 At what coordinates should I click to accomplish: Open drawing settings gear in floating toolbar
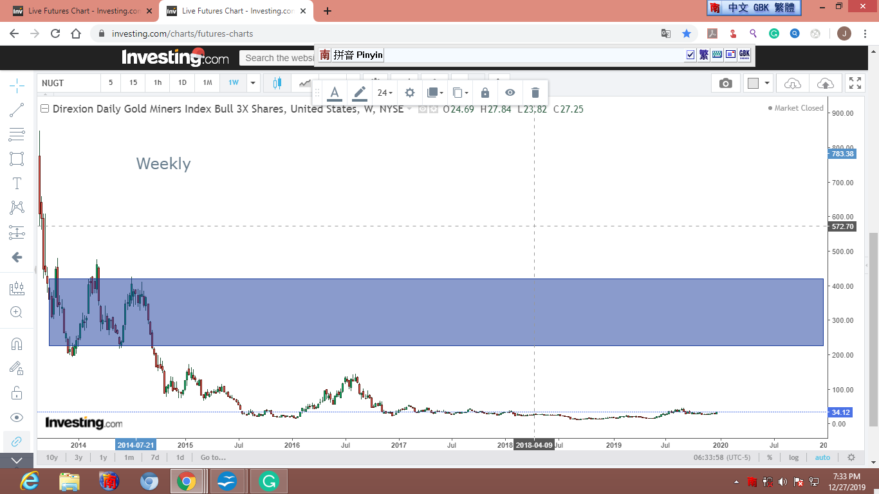click(409, 93)
